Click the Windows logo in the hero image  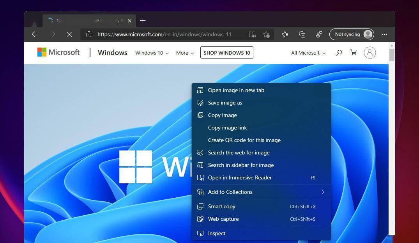(136, 167)
